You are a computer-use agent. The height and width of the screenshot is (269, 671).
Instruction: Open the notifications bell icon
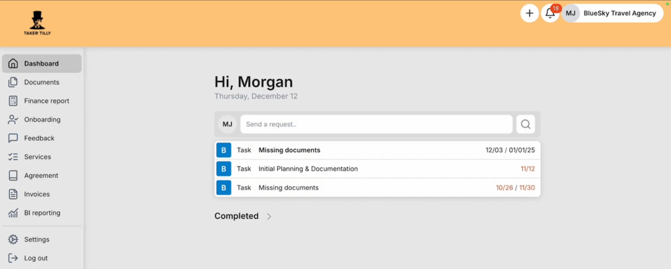click(550, 14)
